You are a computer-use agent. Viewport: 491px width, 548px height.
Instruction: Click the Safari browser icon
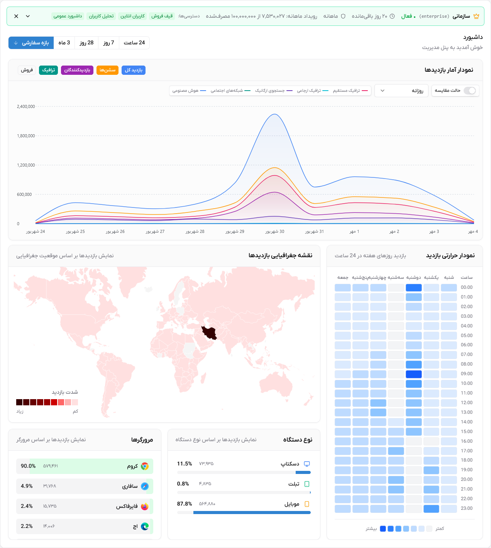(x=145, y=486)
